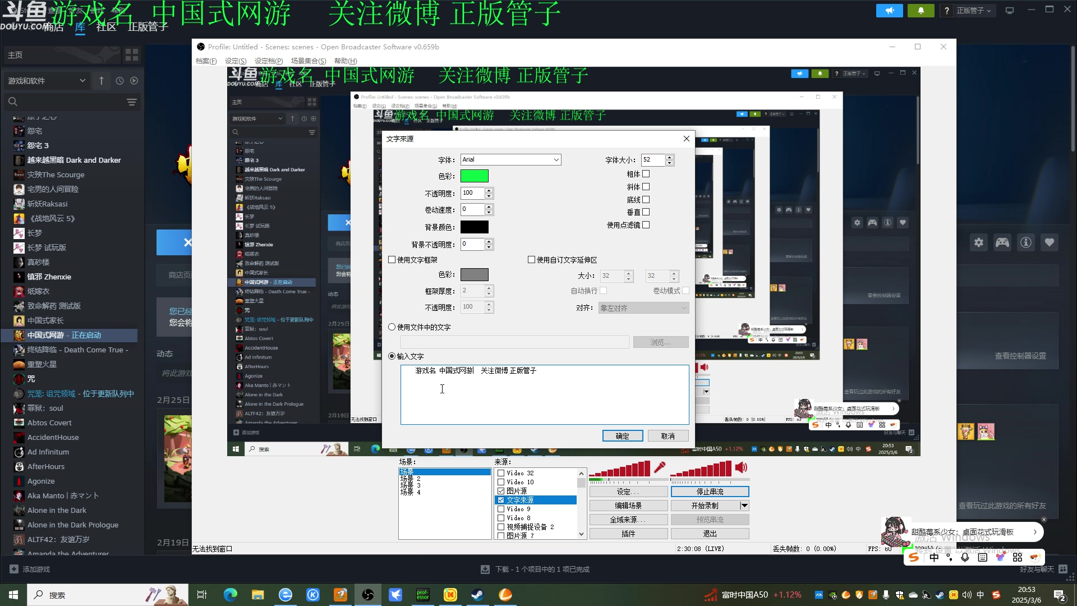This screenshot has width=1077, height=606.
Task: Click the 停止串流 button in OBS
Action: pos(710,492)
